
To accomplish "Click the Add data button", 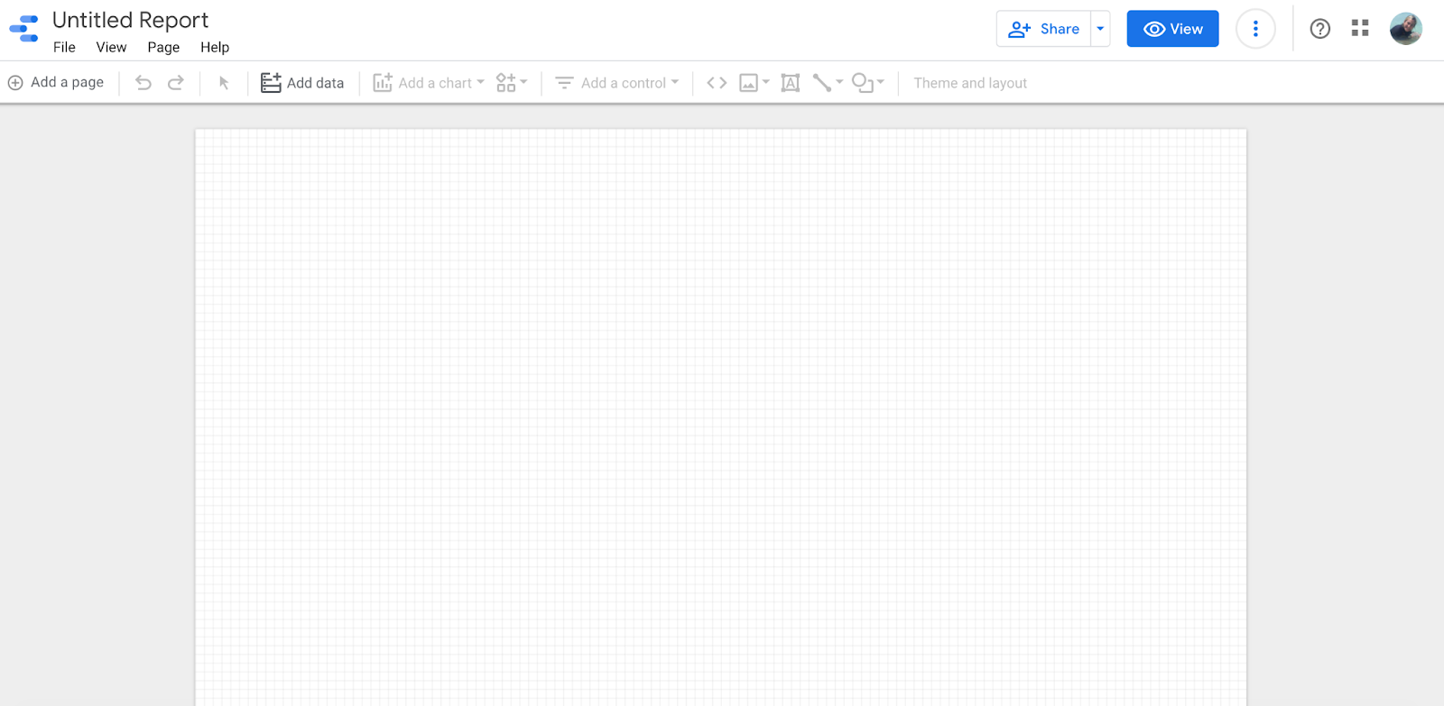I will (x=302, y=83).
